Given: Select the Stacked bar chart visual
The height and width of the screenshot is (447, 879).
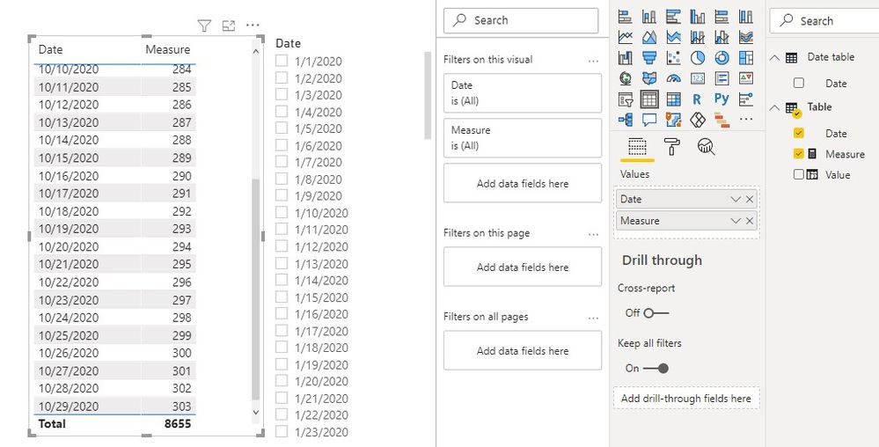Looking at the screenshot, I should click(x=625, y=16).
